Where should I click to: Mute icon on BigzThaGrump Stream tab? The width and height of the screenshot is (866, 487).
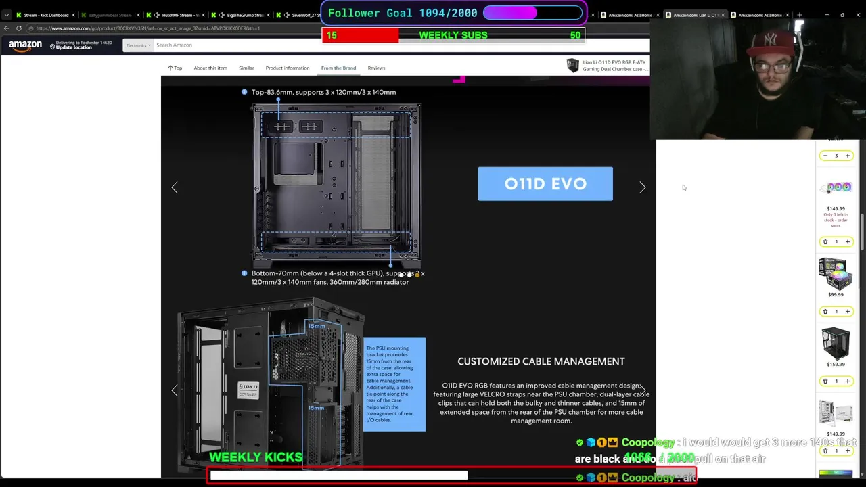click(x=222, y=15)
